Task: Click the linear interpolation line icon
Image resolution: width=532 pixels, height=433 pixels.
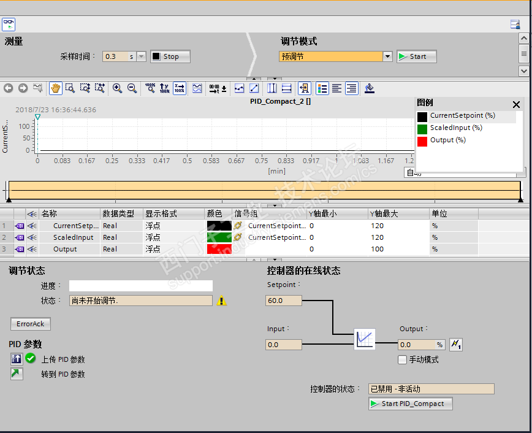Action: click(x=254, y=88)
